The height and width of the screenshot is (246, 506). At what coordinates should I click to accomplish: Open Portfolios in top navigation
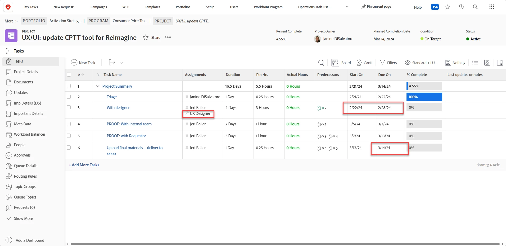point(183,7)
